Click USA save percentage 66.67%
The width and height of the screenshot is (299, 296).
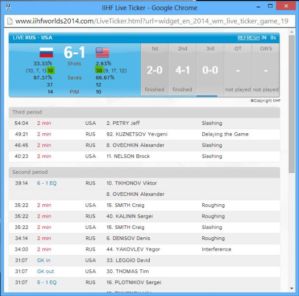[105, 77]
